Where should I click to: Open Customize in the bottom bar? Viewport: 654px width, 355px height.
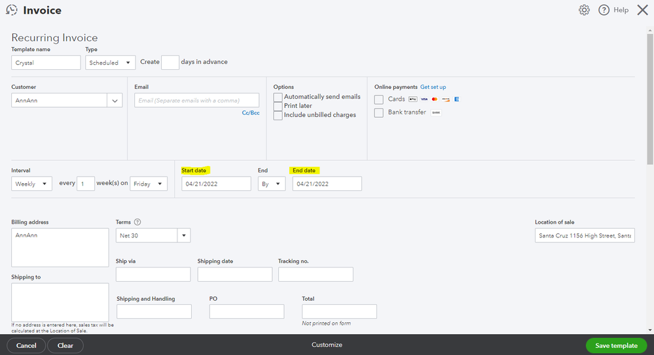pyautogui.click(x=327, y=345)
